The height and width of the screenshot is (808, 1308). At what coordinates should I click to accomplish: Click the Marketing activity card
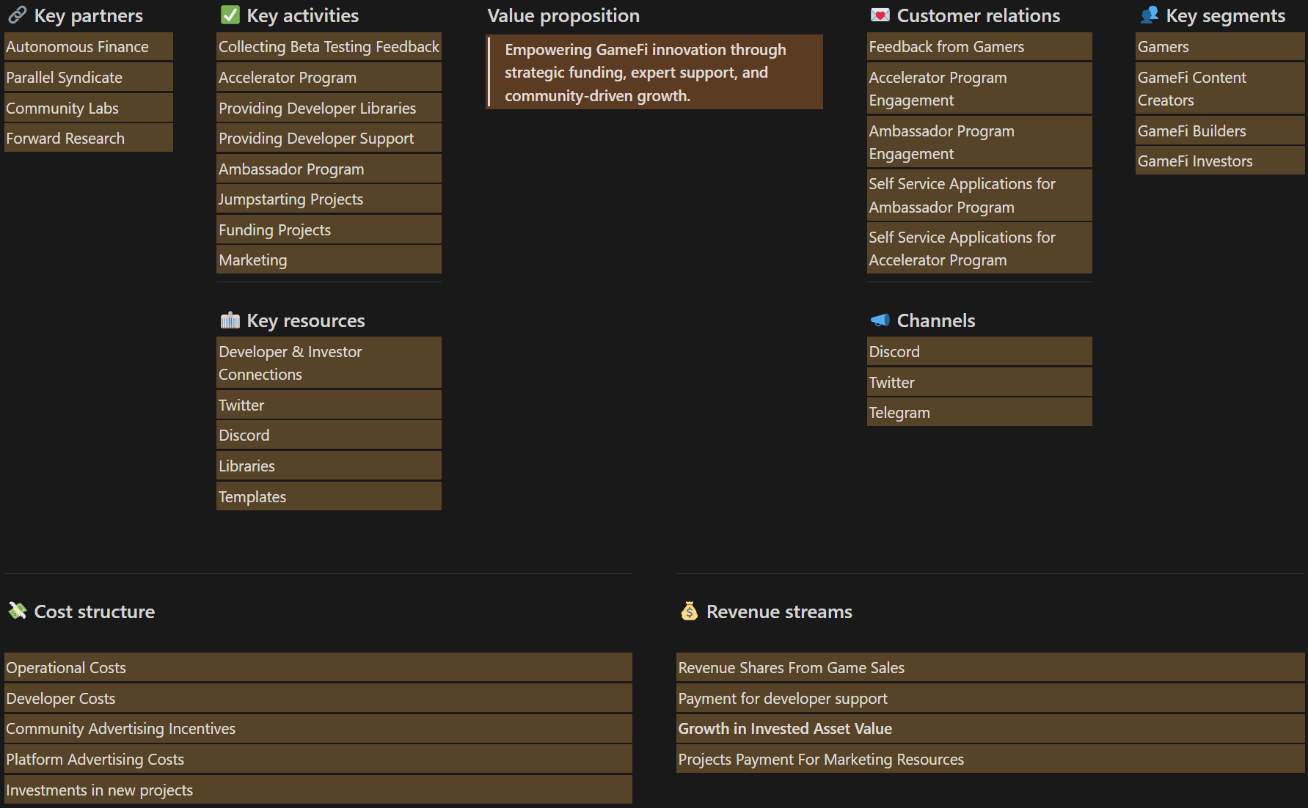(328, 260)
